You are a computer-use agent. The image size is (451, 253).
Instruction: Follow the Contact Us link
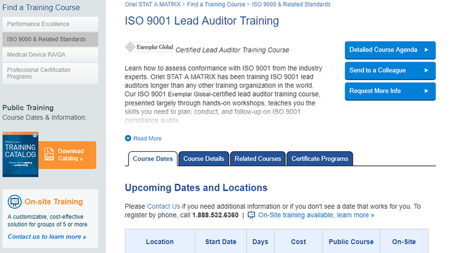click(x=164, y=206)
